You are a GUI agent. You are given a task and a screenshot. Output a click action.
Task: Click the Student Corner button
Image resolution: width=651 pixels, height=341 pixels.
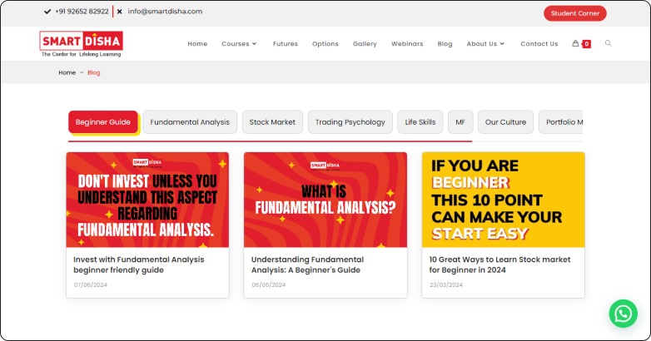tap(575, 13)
